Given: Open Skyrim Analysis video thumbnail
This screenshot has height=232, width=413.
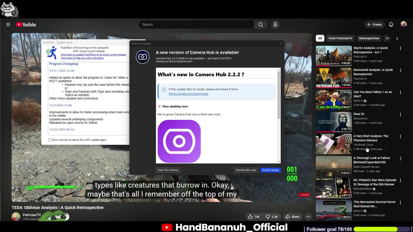Looking at the screenshot, I should 334,56.
